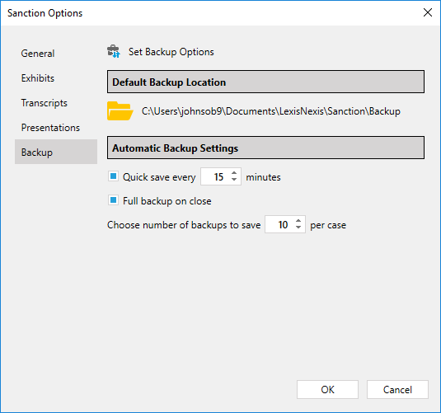Screen dimensions: 441x413
Task: Select the Transcripts options tab
Action: point(45,103)
